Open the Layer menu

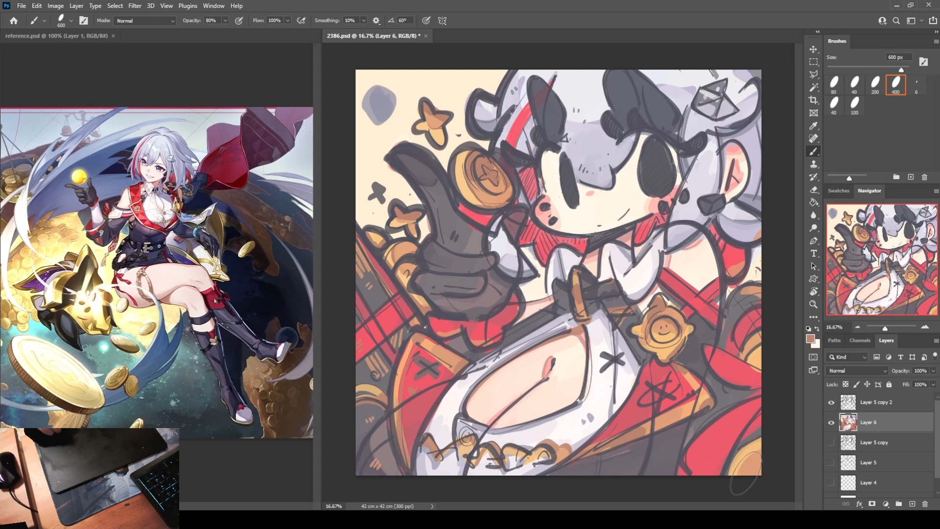coord(76,6)
